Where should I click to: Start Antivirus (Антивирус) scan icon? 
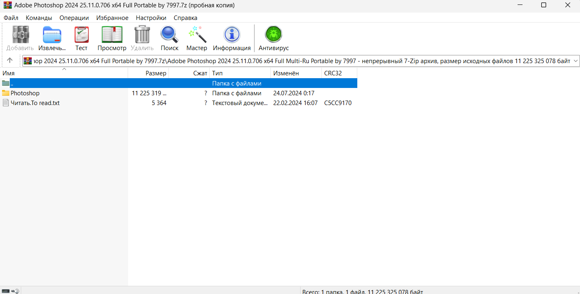pos(274,34)
